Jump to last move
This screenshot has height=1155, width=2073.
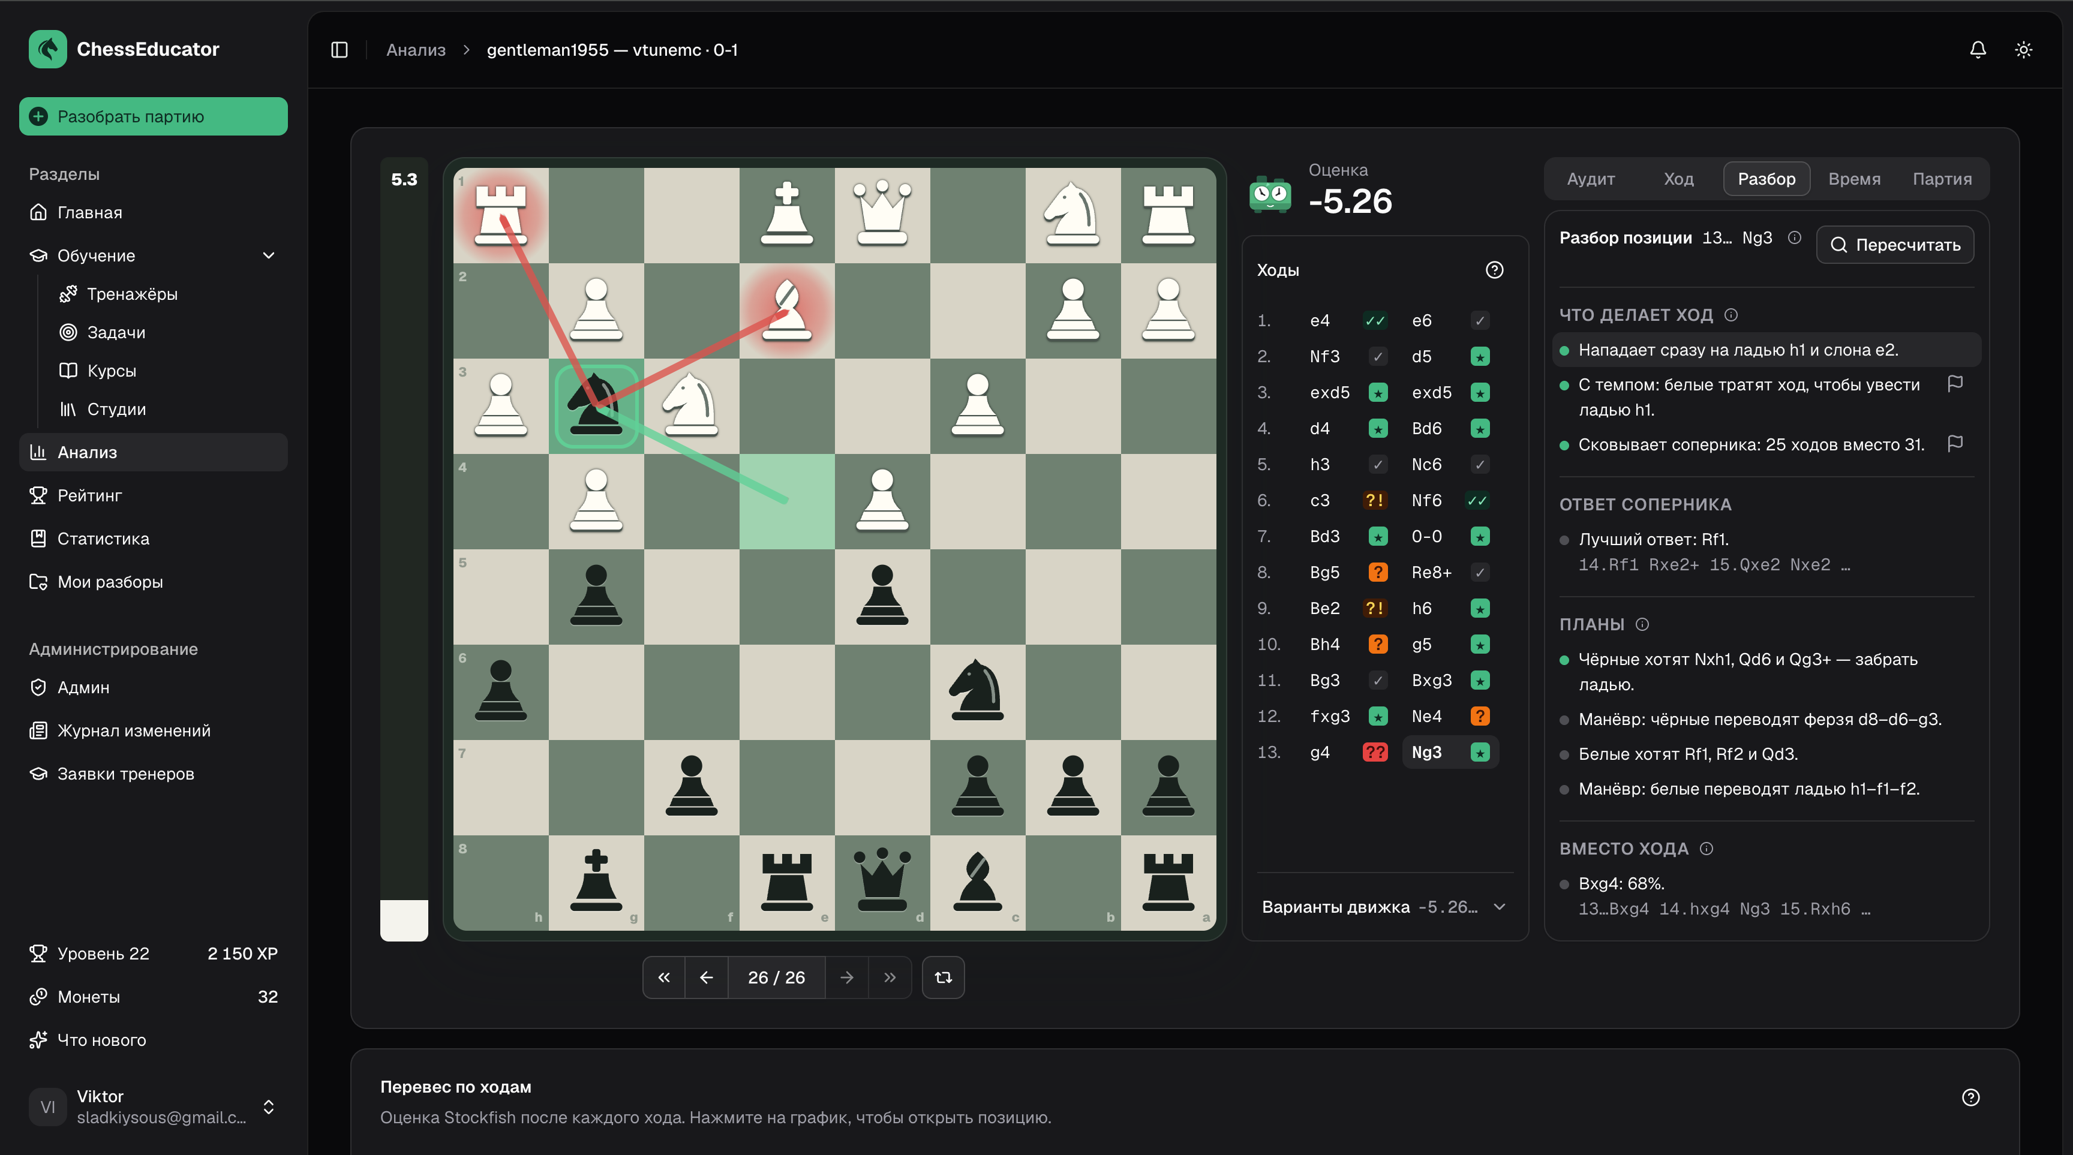tap(889, 977)
